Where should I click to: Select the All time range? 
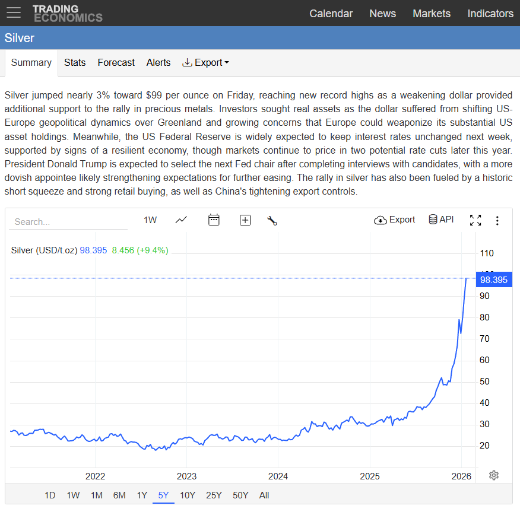pyautogui.click(x=264, y=495)
